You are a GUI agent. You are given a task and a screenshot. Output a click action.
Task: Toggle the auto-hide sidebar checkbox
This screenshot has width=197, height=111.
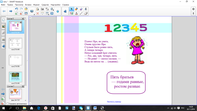[8, 104]
